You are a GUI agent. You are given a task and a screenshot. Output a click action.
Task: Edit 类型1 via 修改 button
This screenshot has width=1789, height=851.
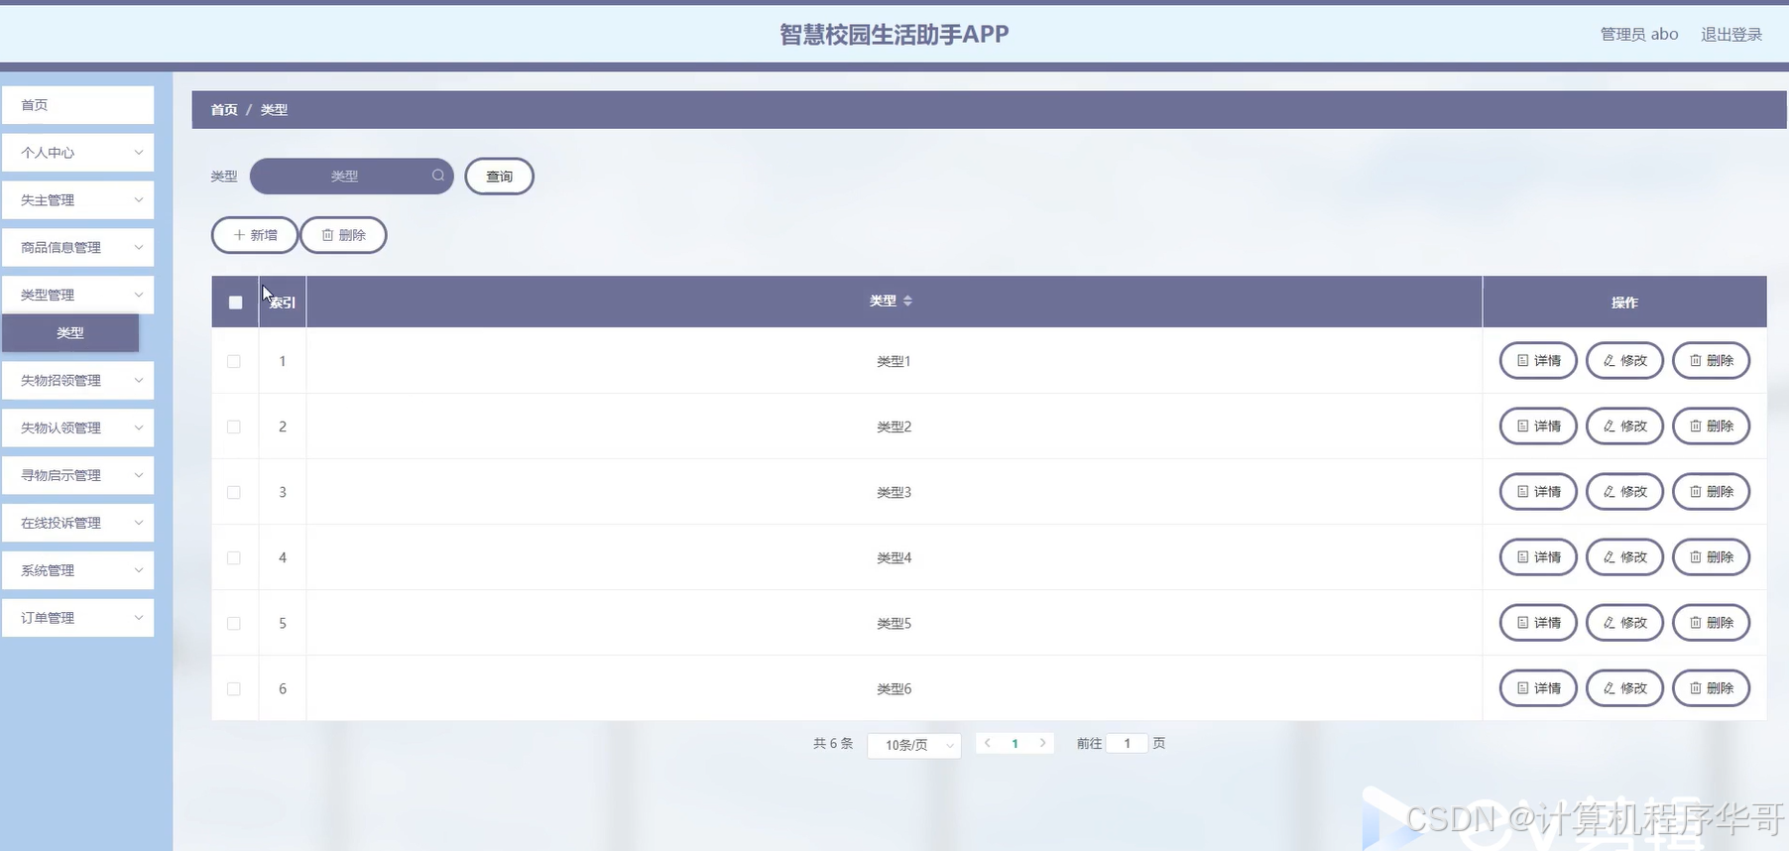pyautogui.click(x=1624, y=361)
